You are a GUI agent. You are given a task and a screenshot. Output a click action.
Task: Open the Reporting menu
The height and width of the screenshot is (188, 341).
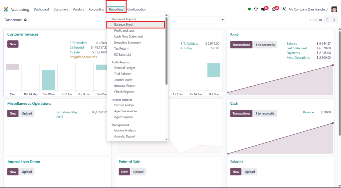tap(116, 9)
